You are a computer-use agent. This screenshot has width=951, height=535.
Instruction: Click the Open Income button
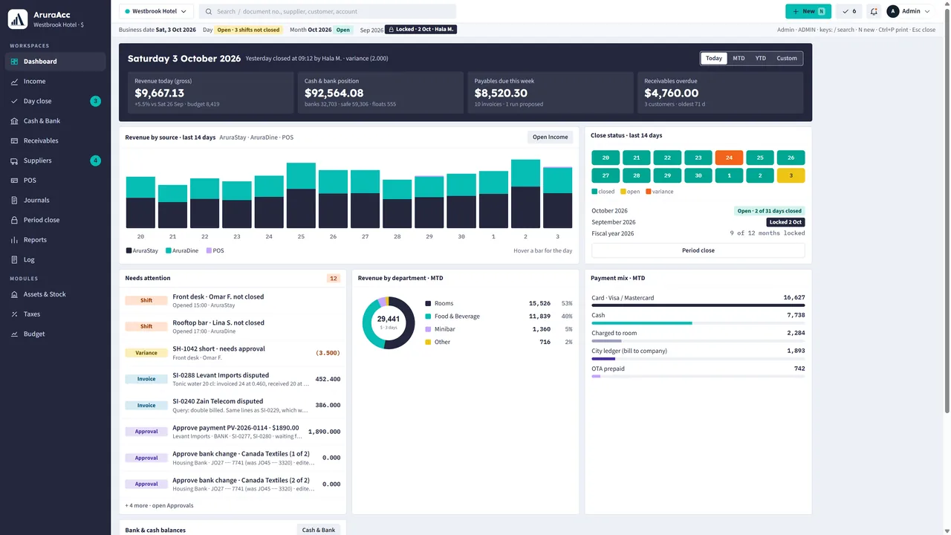coord(550,137)
